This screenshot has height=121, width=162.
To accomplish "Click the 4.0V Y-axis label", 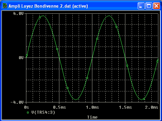I will [18, 14].
